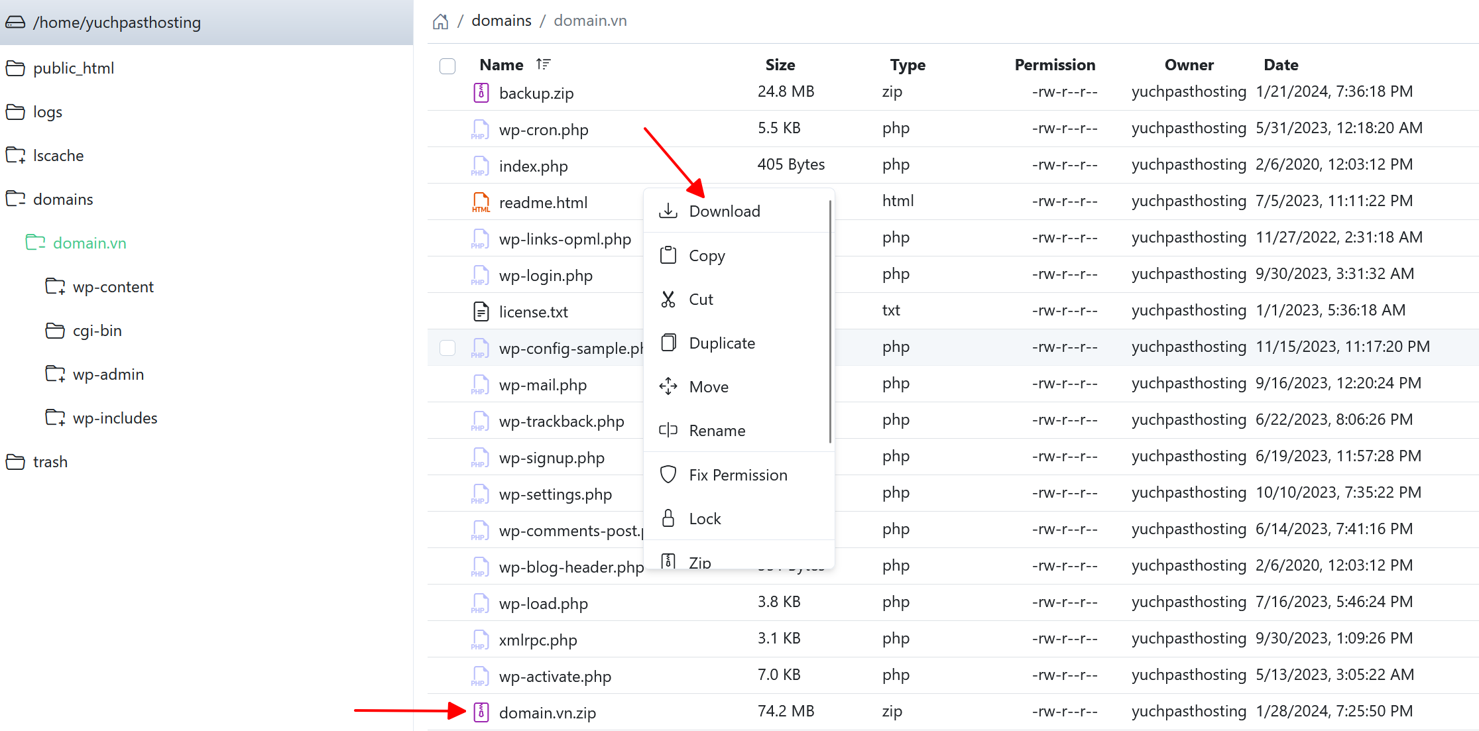Click the license.txt text file icon

point(481,311)
